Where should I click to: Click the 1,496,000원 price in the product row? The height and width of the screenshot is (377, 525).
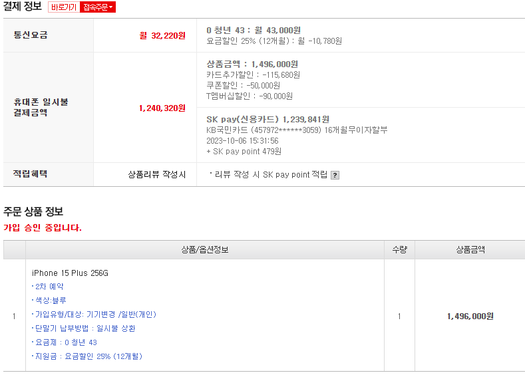tap(470, 316)
